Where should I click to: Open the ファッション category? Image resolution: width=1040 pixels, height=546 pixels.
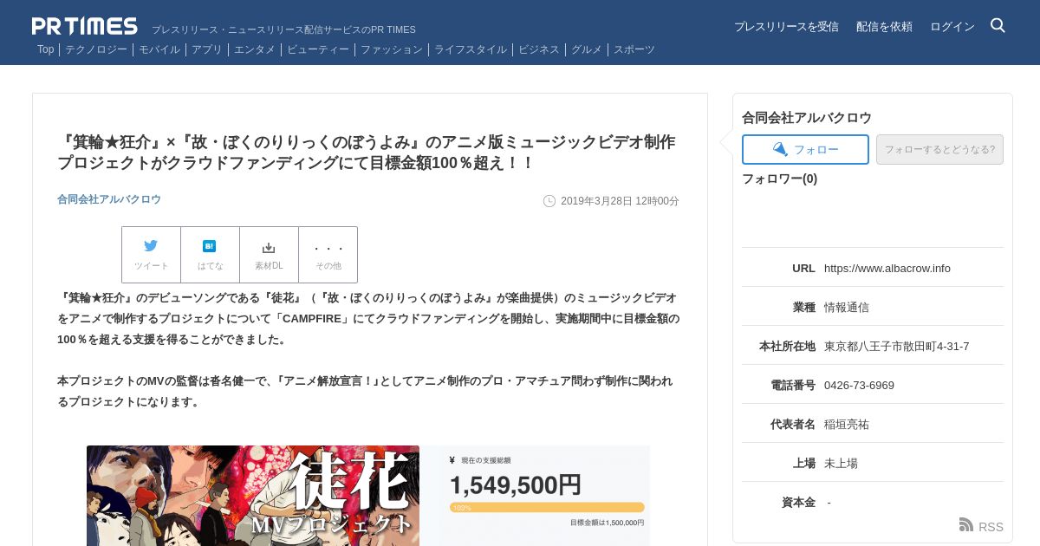(x=392, y=49)
